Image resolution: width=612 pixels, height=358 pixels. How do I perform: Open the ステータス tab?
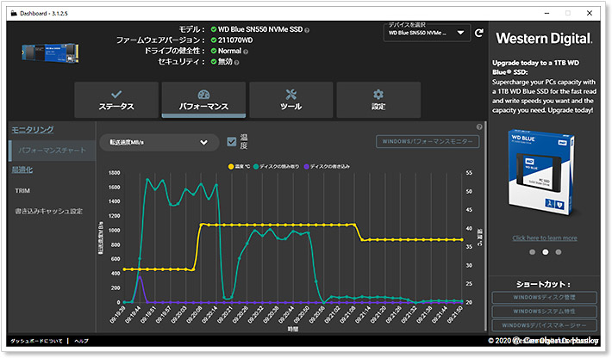[116, 100]
